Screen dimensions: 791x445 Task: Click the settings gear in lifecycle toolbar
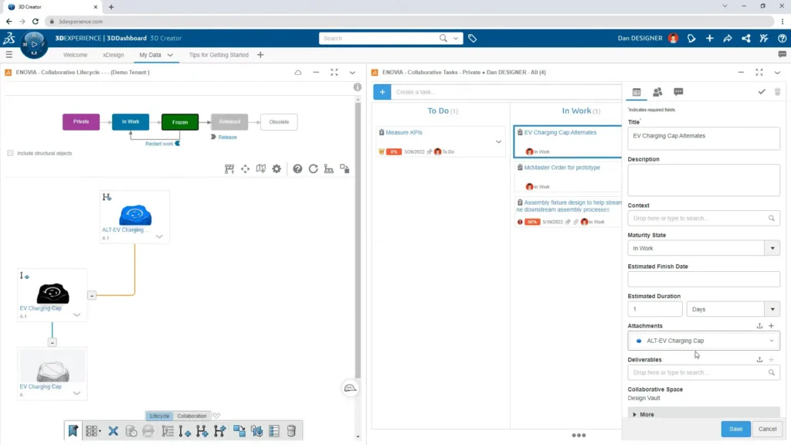tap(277, 169)
